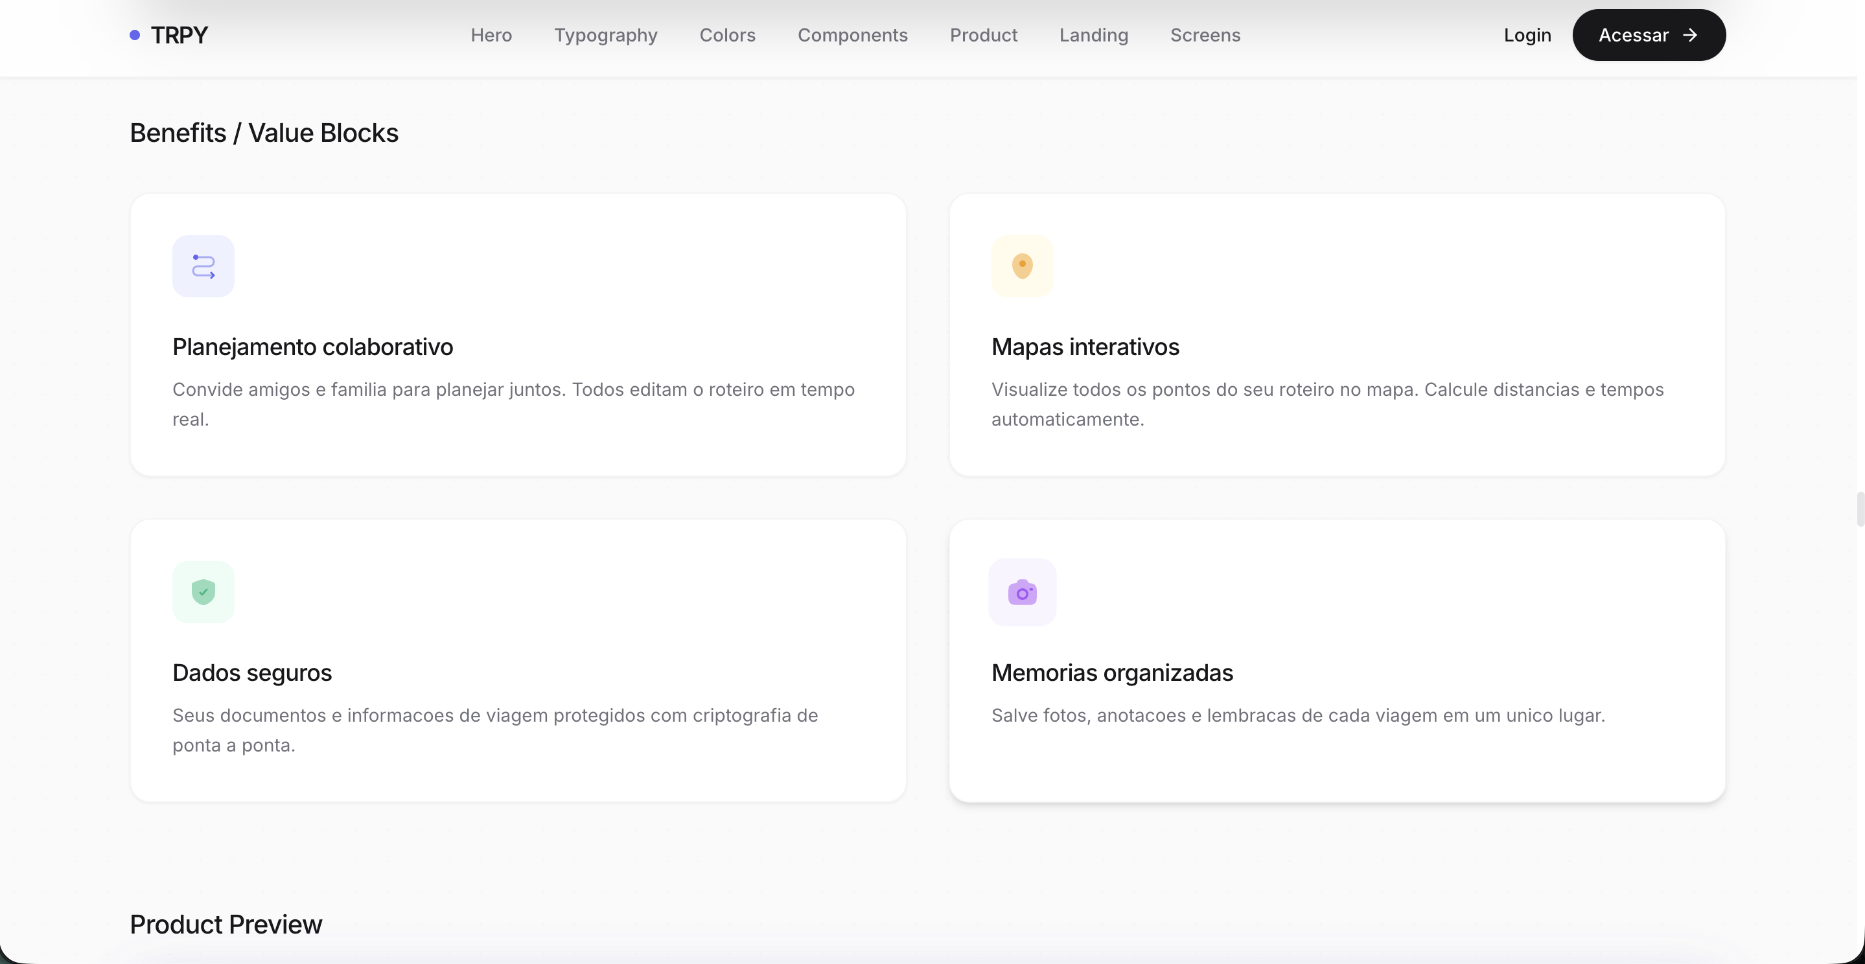
Task: Click text starting 'Seus documentos e informacoes'
Action: click(495, 730)
